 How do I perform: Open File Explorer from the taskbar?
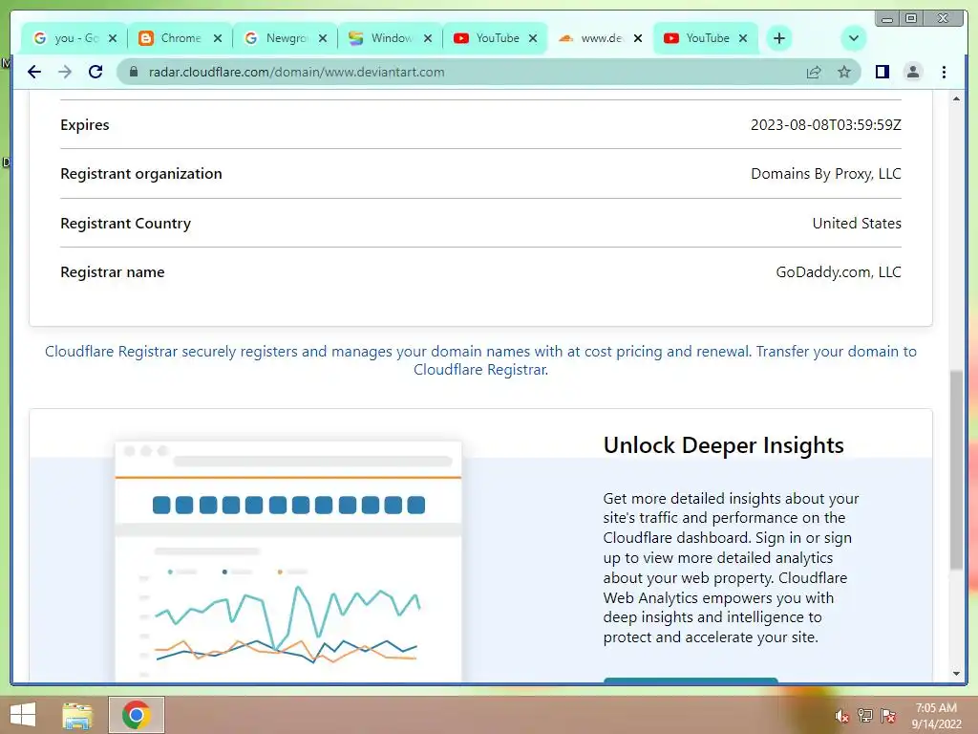pos(77,715)
